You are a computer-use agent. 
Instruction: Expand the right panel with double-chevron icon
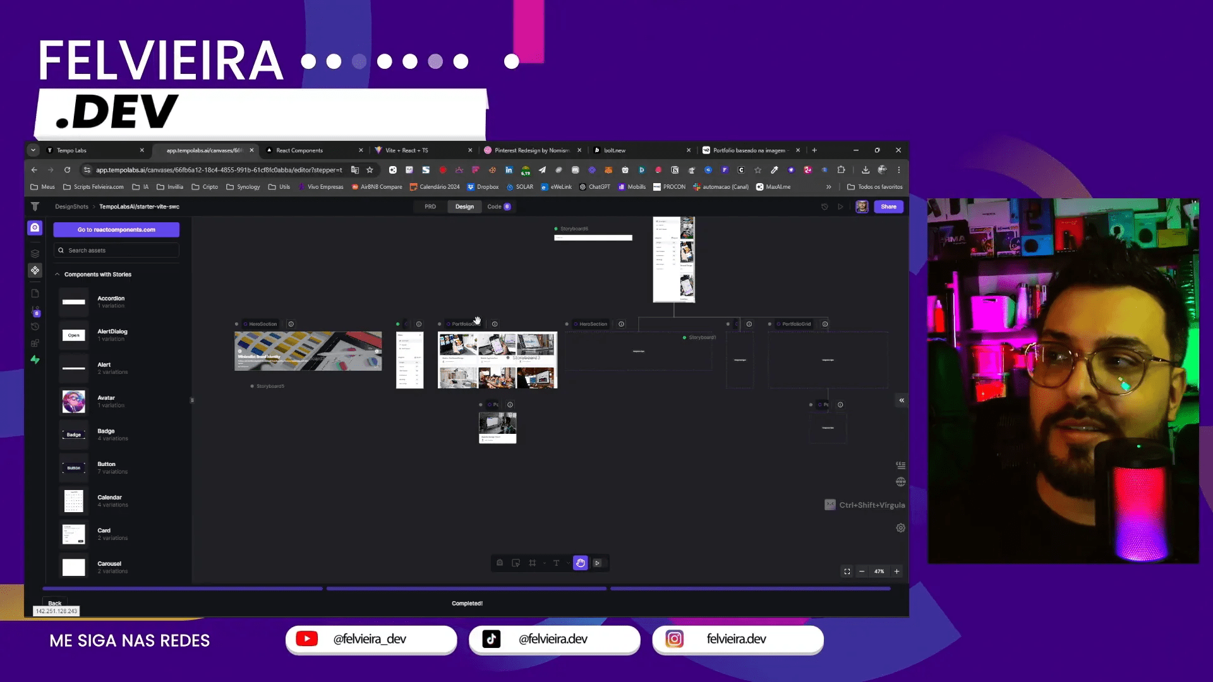(902, 400)
